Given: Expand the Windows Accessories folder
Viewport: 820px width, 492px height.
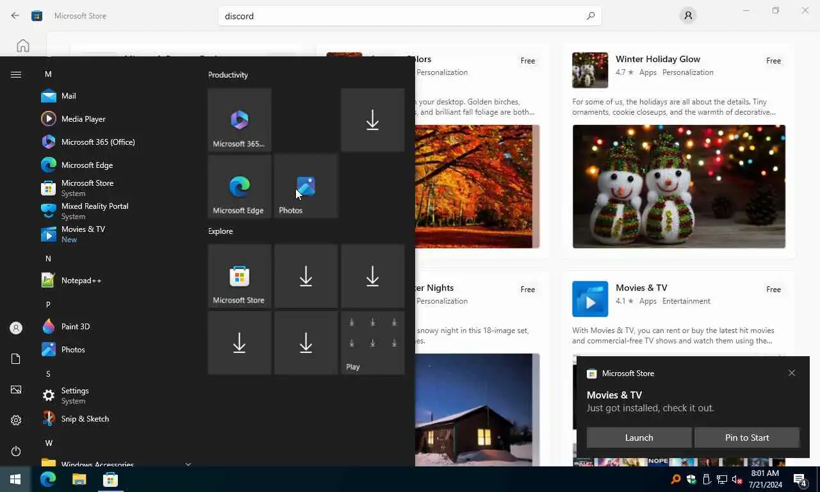Looking at the screenshot, I should tap(115, 463).
